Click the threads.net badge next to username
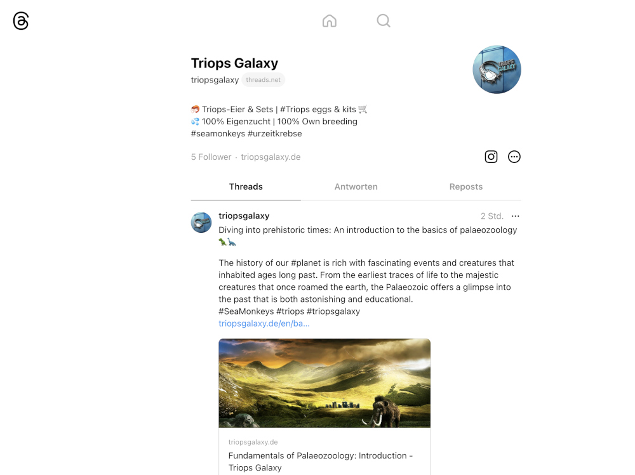 coord(264,80)
